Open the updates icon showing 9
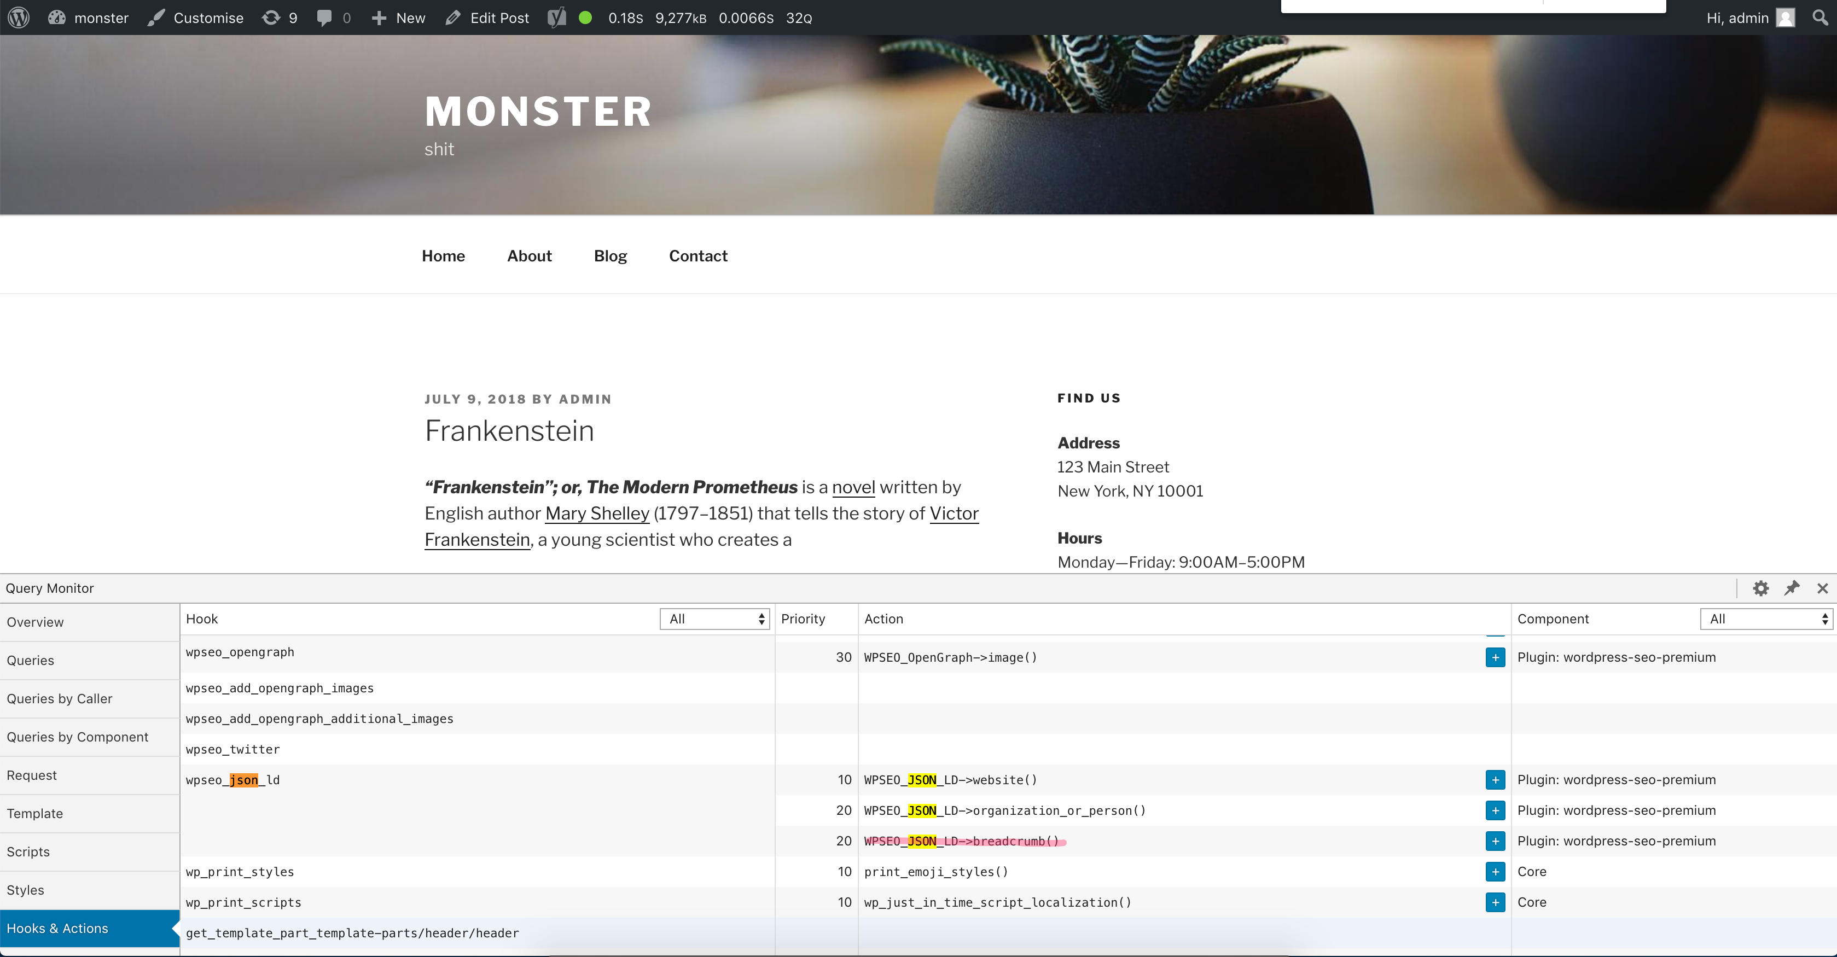The height and width of the screenshot is (957, 1837). [271, 18]
